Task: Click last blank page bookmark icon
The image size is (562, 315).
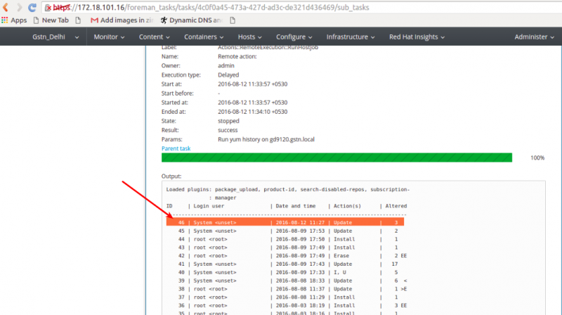Action: pyautogui.click(x=233, y=20)
